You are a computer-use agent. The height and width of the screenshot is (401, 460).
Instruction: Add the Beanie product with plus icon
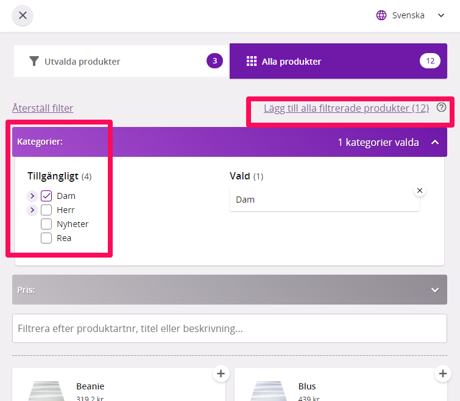pyautogui.click(x=221, y=374)
